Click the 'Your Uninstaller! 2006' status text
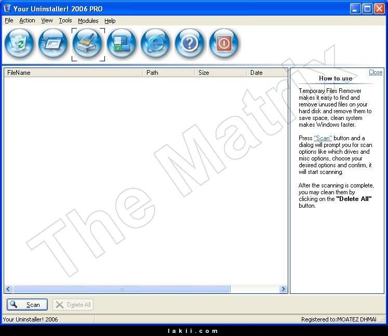The image size is (388, 336). click(x=30, y=319)
